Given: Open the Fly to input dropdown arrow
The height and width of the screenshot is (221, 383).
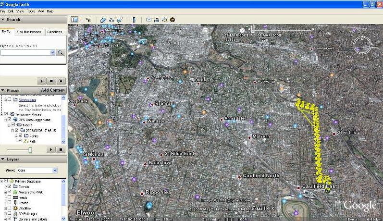Looking at the screenshot, I should pos(52,52).
